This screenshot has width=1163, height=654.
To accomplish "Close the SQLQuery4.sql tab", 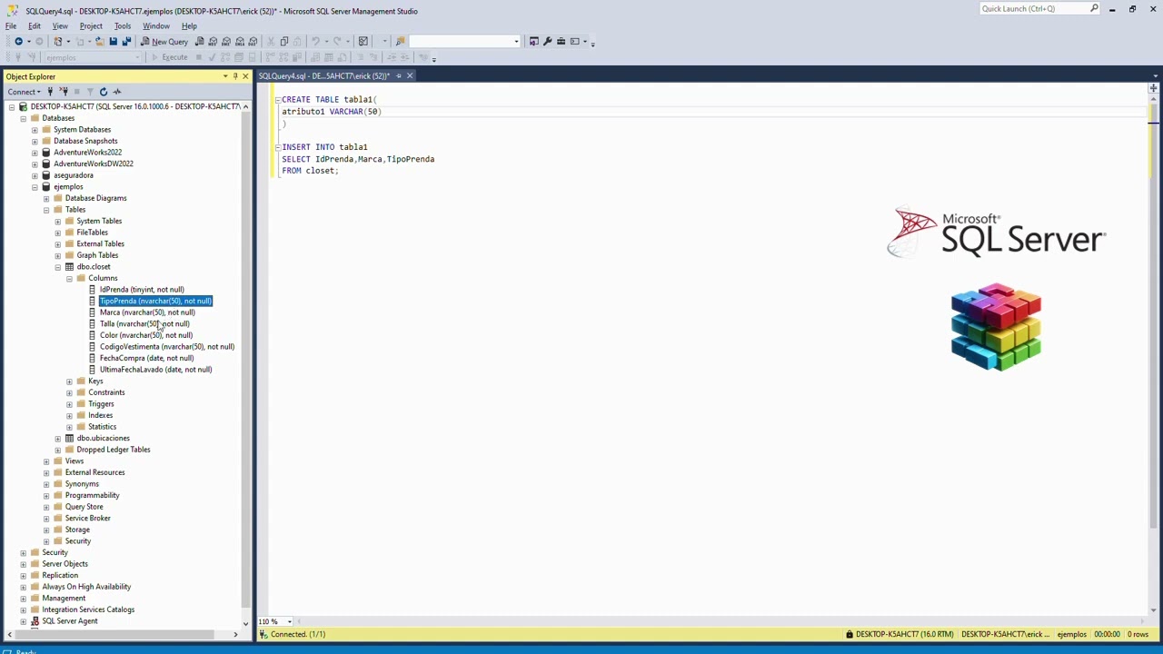I will [409, 76].
